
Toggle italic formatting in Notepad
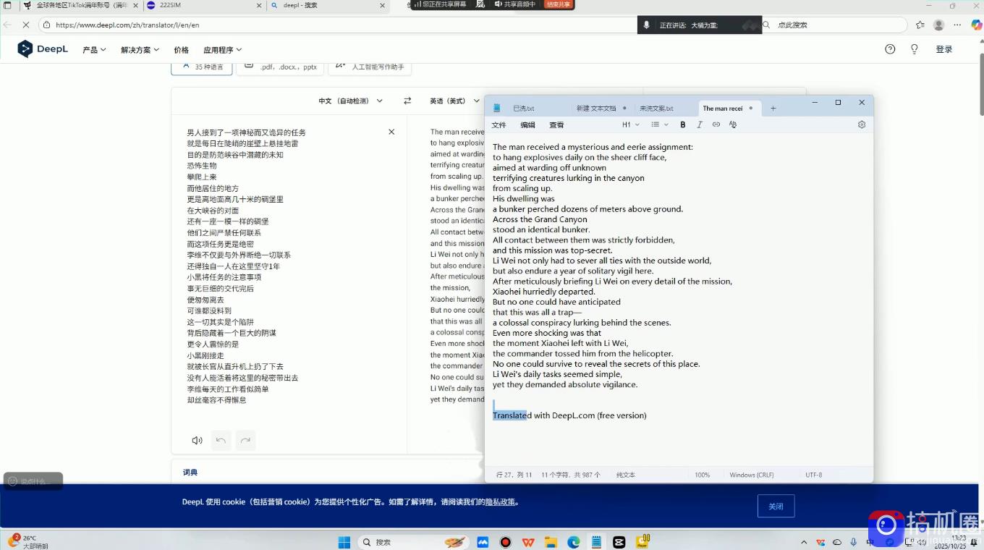(x=700, y=124)
